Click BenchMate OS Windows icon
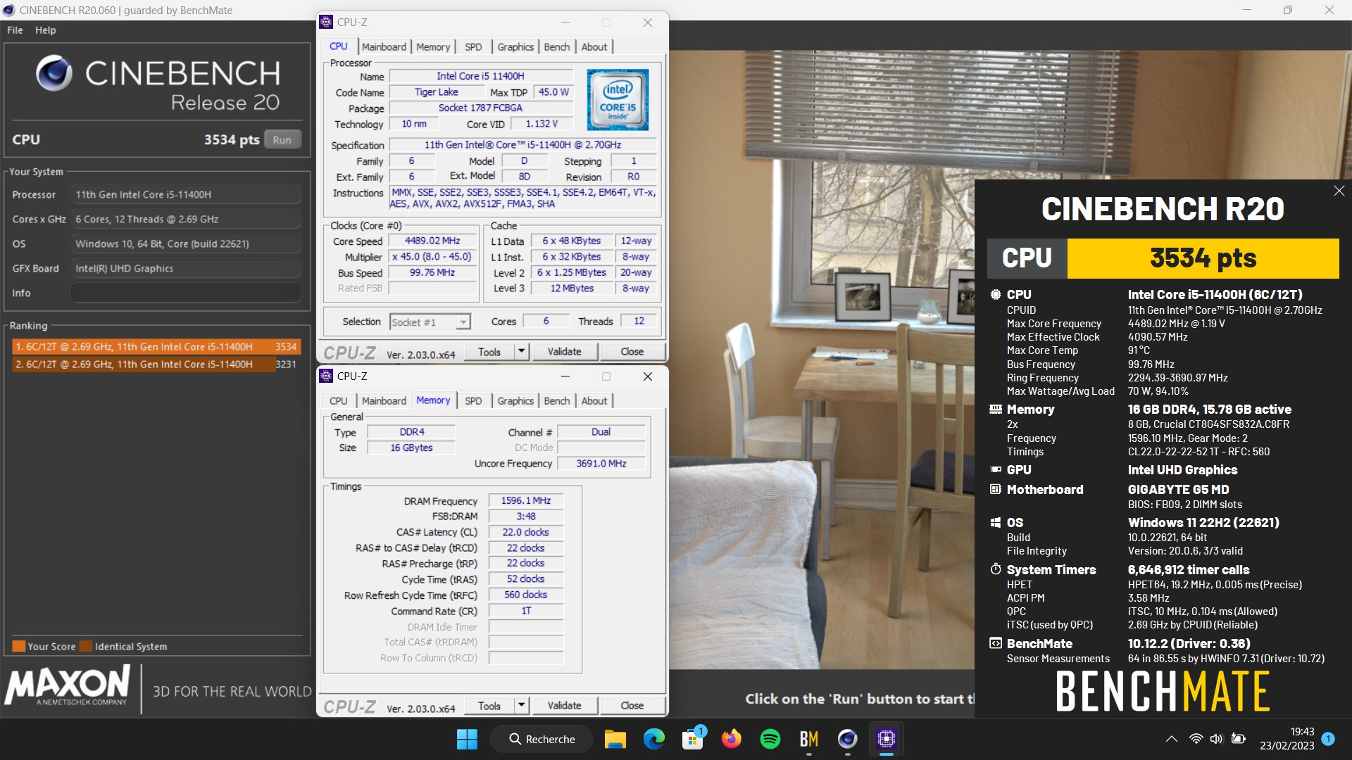This screenshot has width=1352, height=760. 996,522
